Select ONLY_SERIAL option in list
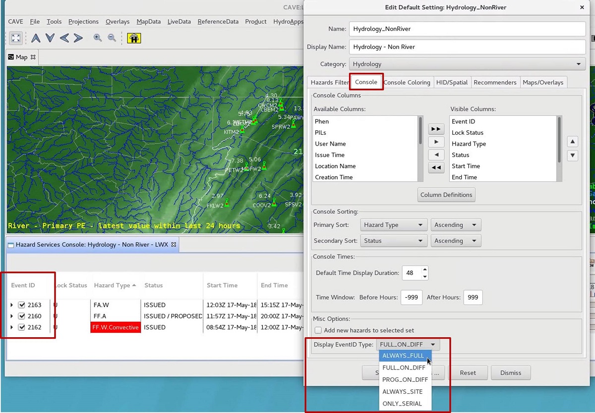 point(405,404)
